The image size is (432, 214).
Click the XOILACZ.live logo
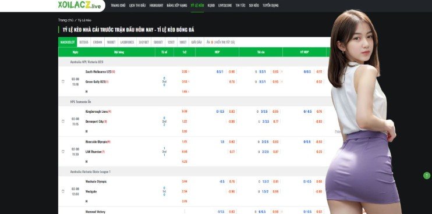(80, 5)
